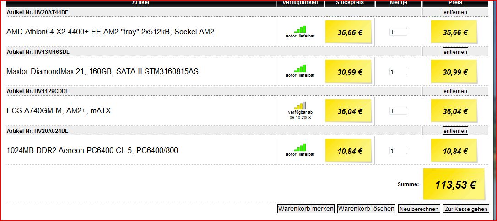Remove article HV13M16SDE with entfernen
Screen dimensions: 497x221
pyautogui.click(x=455, y=52)
